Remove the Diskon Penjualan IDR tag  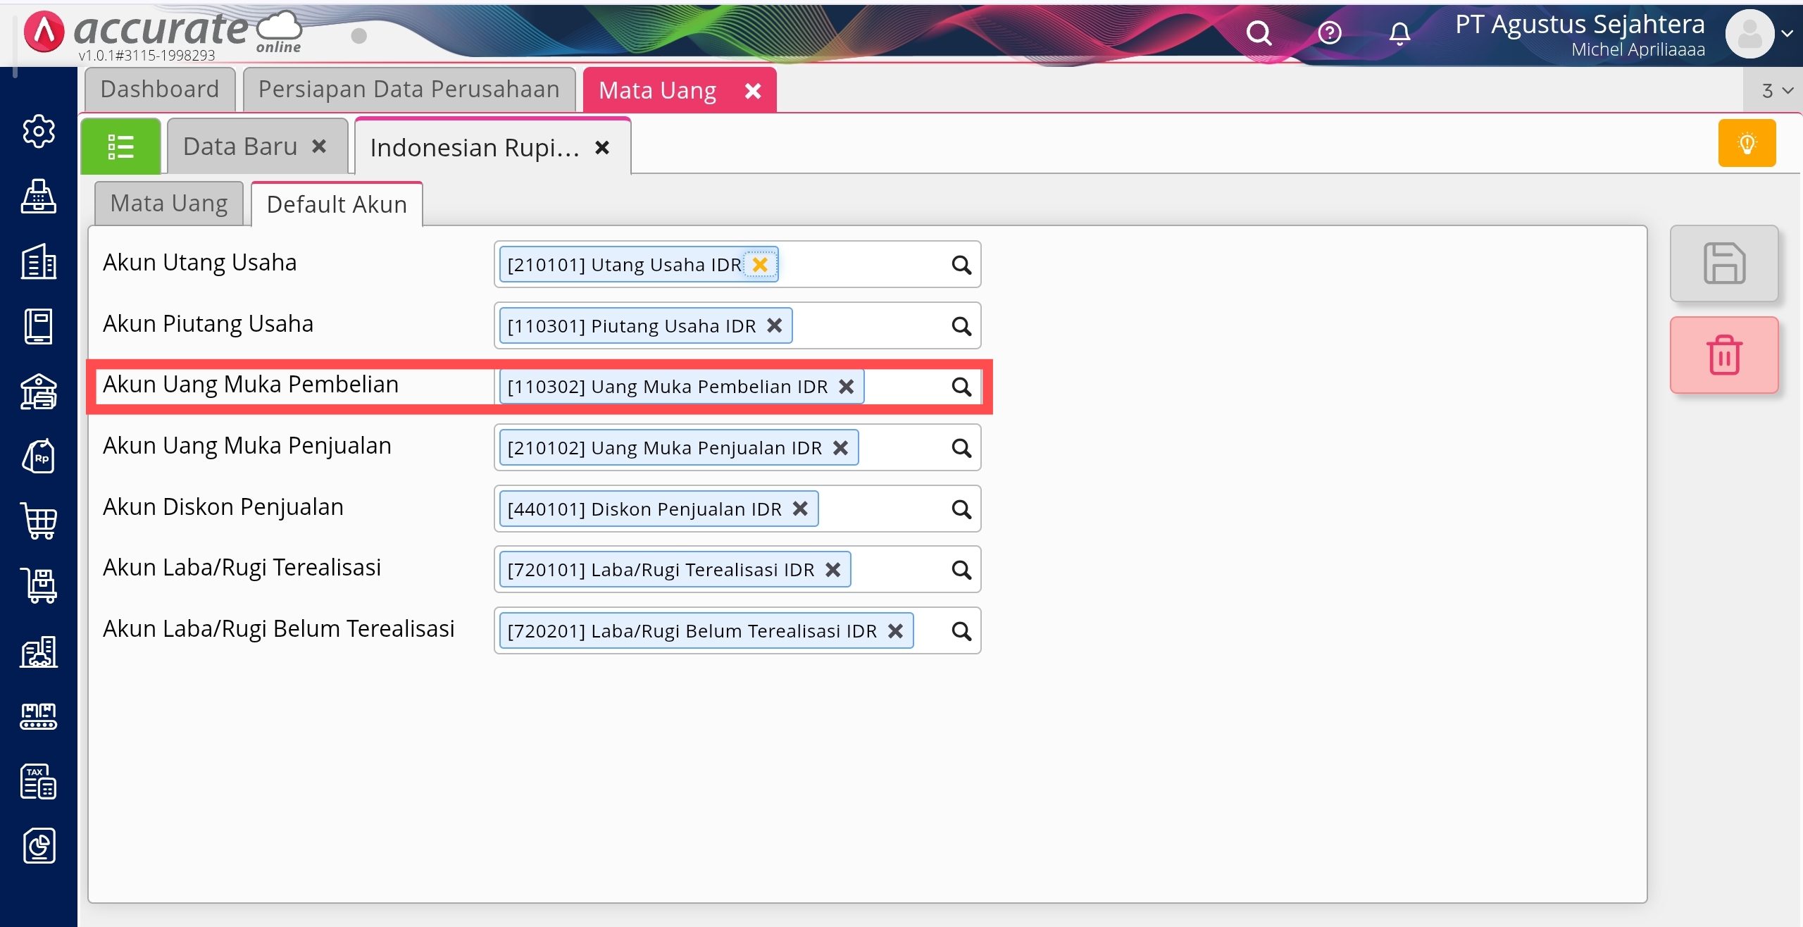point(800,509)
